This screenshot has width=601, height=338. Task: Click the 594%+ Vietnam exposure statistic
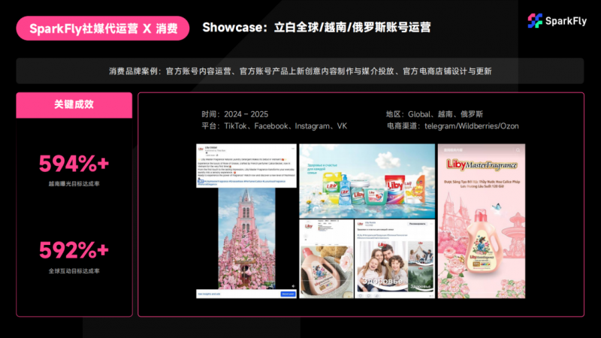click(x=74, y=163)
